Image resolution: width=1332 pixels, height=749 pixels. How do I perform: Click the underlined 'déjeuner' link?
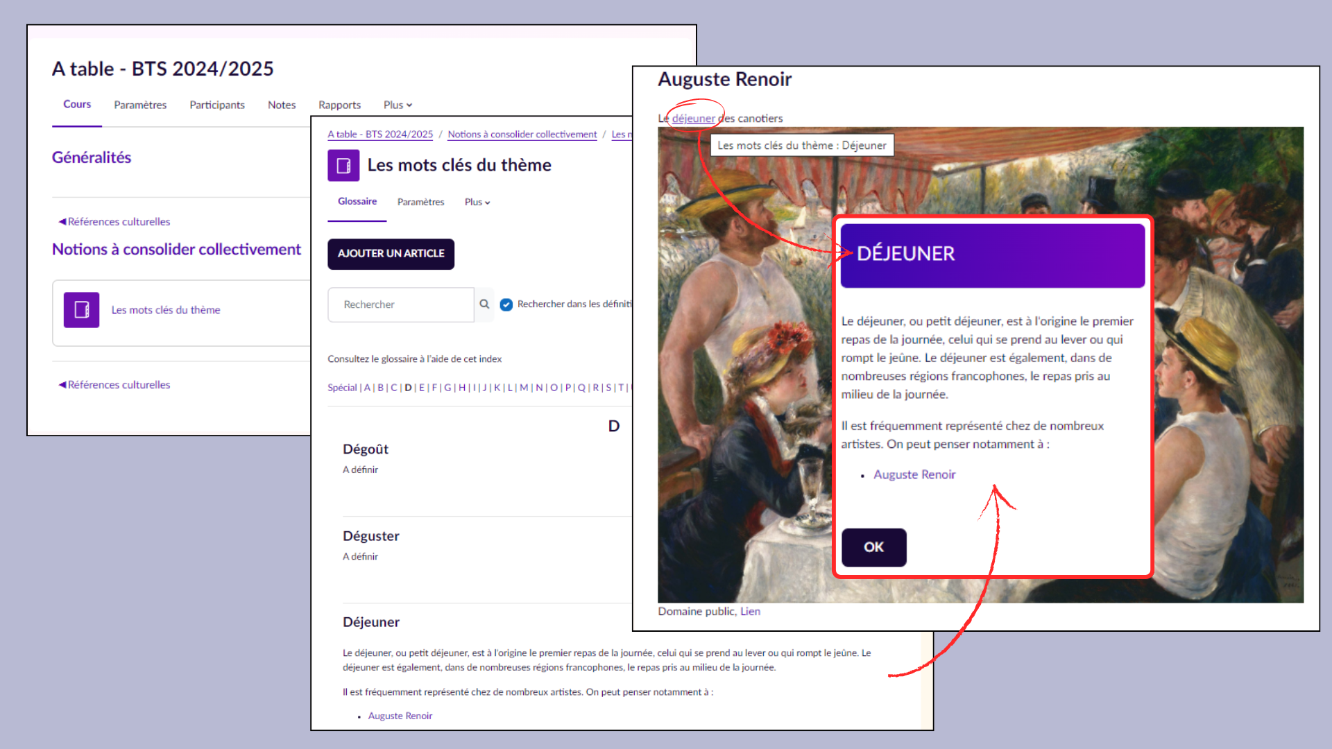coord(693,119)
